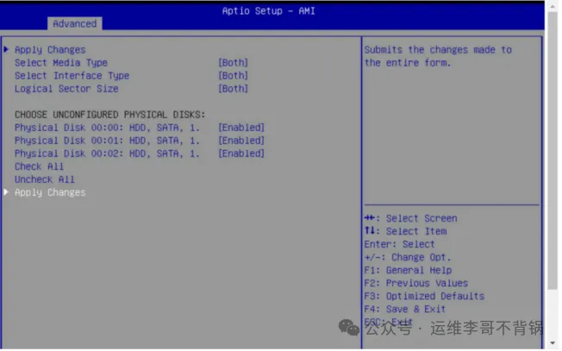Click the page scrollbar thumb
562x351 pixels.
[553, 151]
